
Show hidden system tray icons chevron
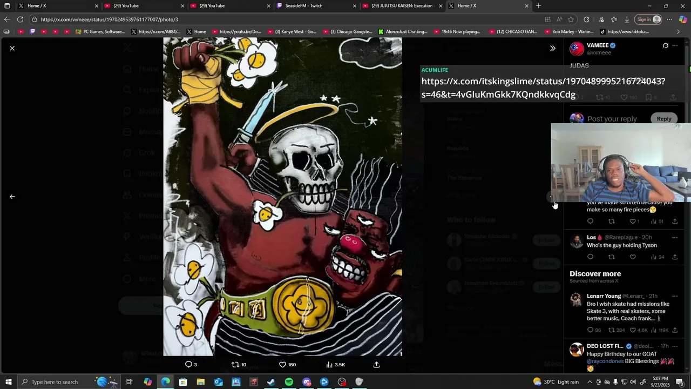tap(590, 382)
